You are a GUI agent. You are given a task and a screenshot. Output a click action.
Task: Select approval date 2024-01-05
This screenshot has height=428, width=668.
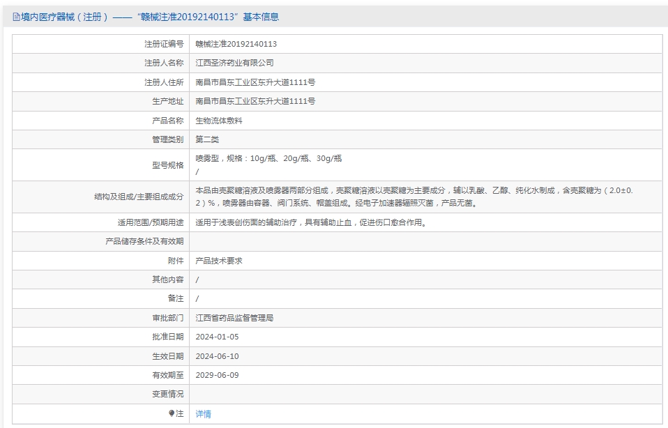(x=217, y=337)
